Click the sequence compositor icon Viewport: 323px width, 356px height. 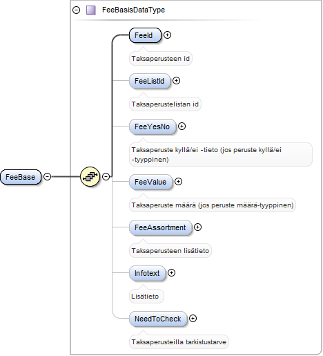(x=90, y=176)
